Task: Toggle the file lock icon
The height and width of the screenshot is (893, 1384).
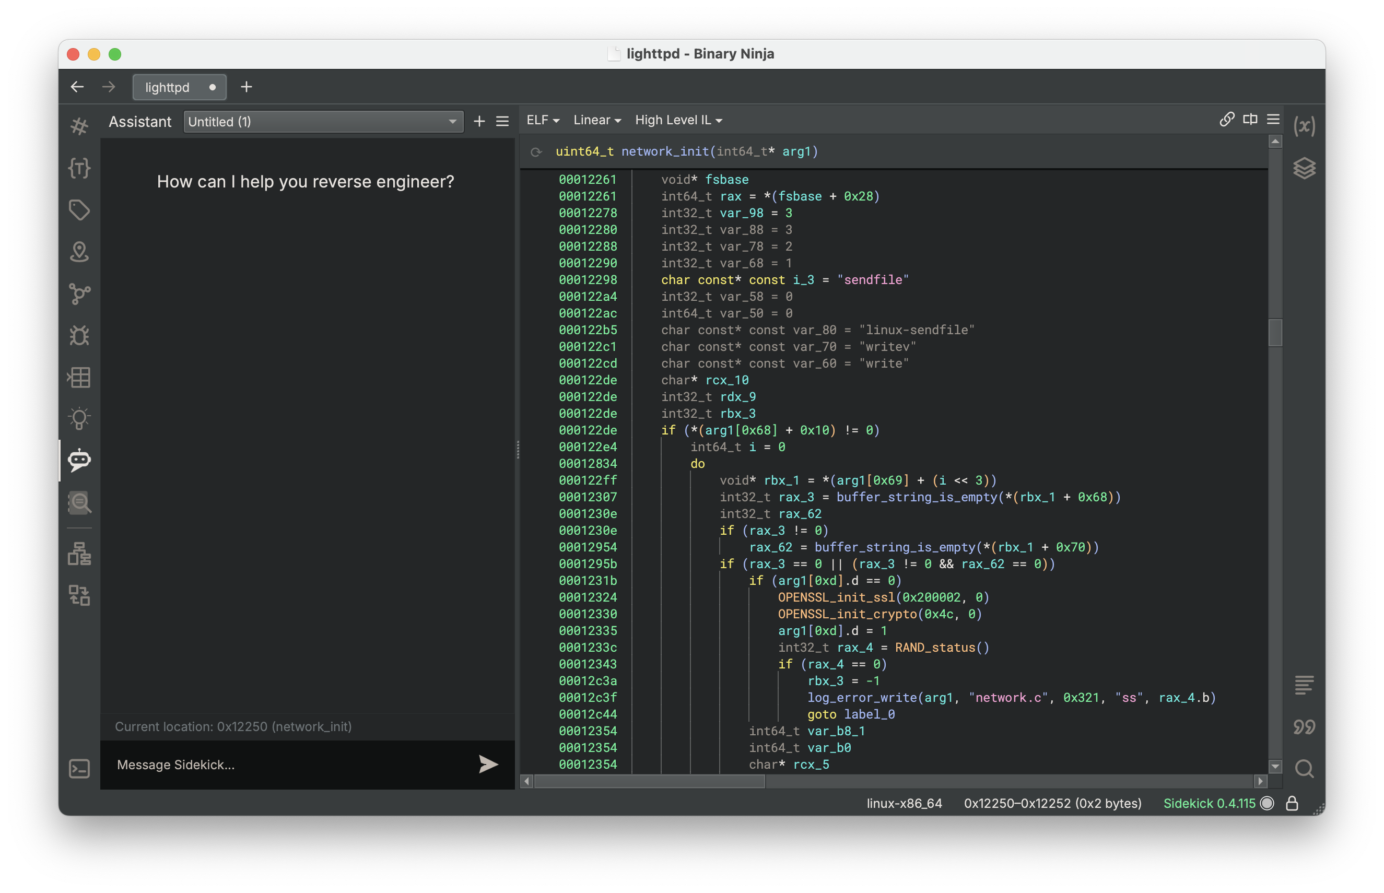Action: coord(1292,803)
